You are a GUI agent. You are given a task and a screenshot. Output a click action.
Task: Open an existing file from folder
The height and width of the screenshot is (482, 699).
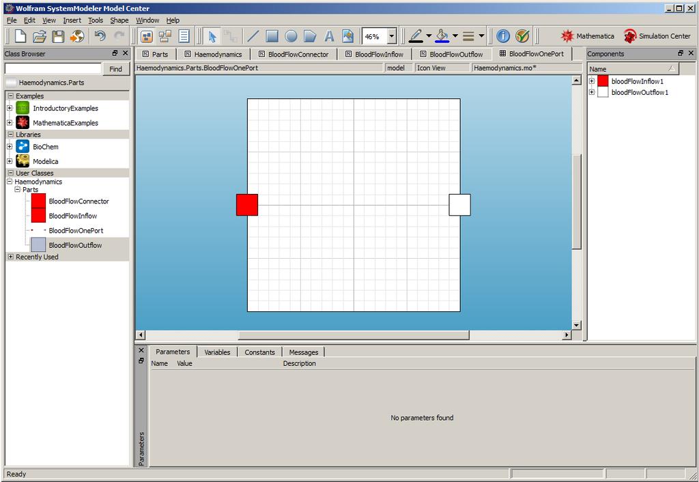[39, 36]
